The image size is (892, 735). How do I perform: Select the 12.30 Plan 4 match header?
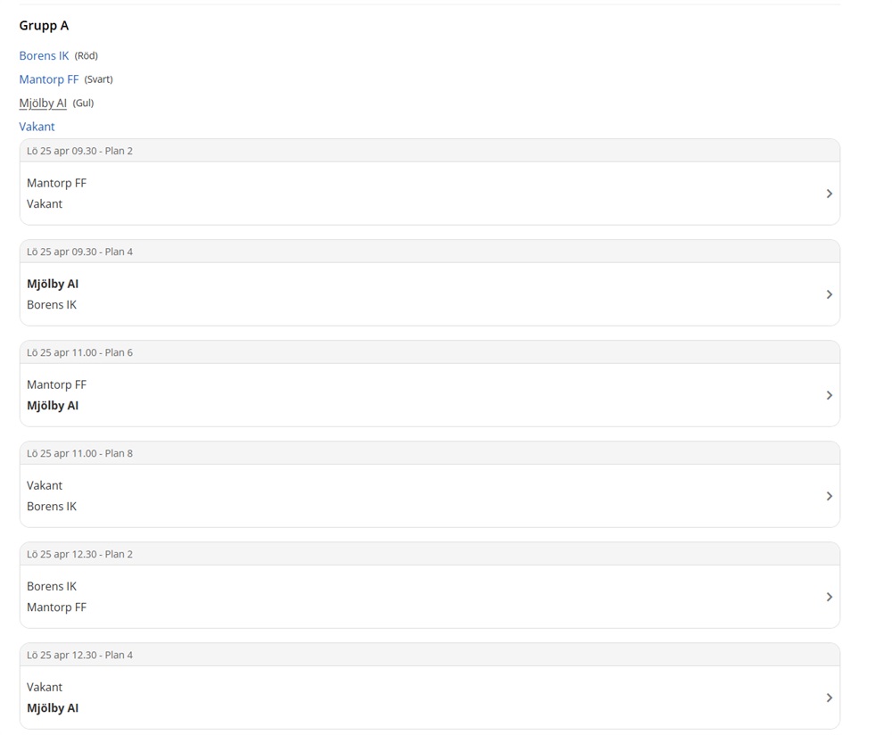(x=79, y=655)
